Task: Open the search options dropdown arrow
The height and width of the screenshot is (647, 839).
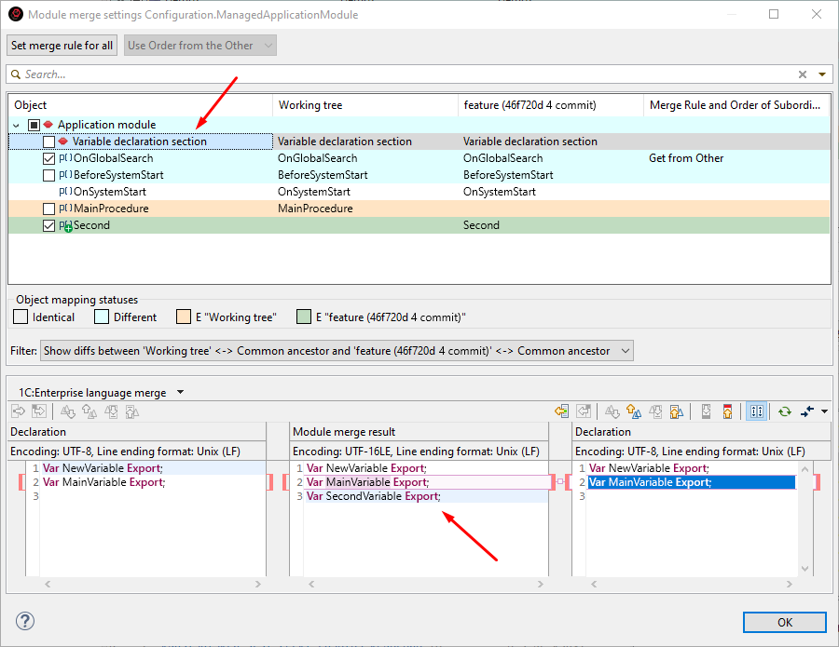Action: (821, 74)
